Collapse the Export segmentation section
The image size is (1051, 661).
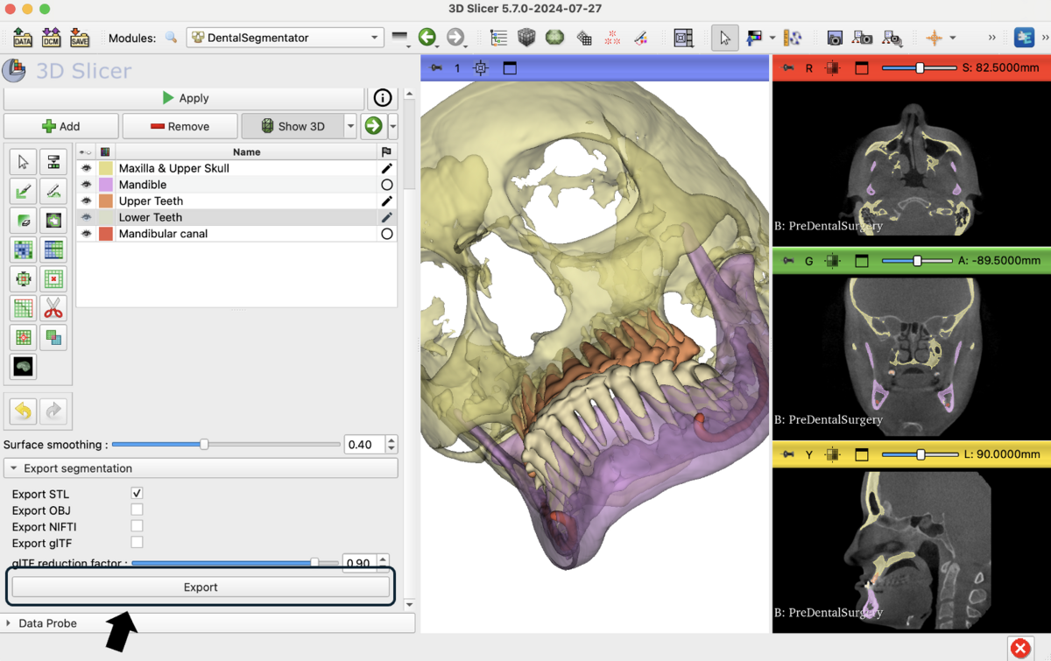(201, 468)
